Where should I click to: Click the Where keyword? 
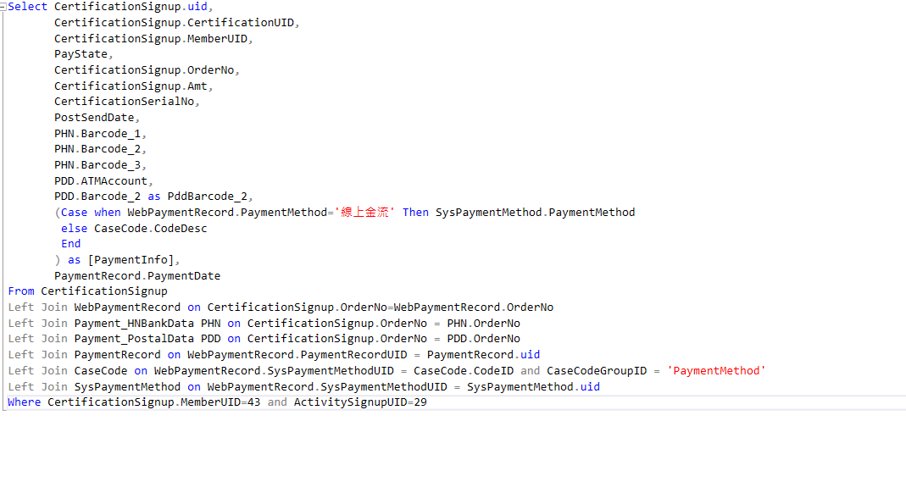24,402
